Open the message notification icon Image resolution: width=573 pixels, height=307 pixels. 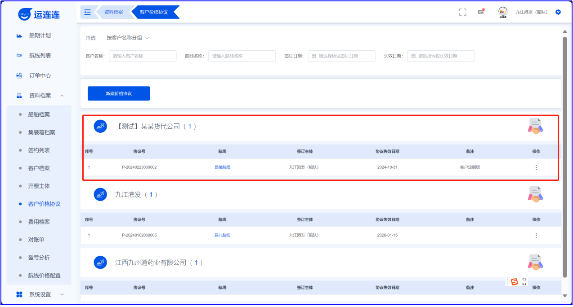coord(480,12)
